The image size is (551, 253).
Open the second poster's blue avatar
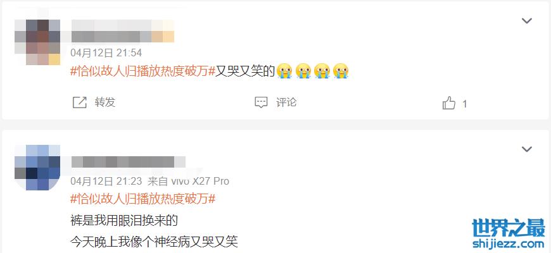click(37, 168)
